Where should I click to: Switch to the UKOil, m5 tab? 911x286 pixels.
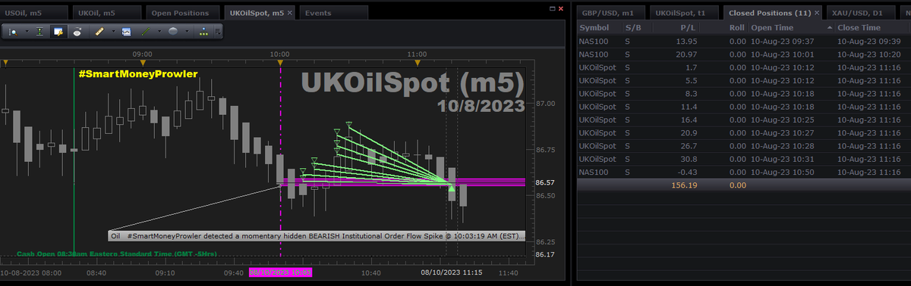click(x=108, y=13)
